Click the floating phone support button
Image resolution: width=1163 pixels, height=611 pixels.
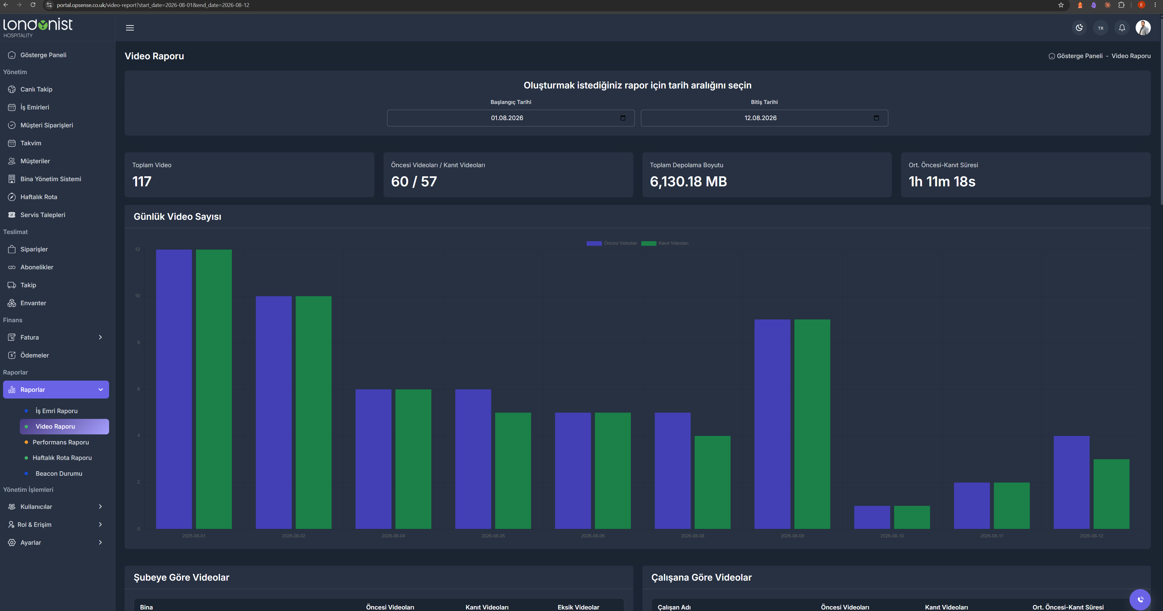tap(1140, 600)
